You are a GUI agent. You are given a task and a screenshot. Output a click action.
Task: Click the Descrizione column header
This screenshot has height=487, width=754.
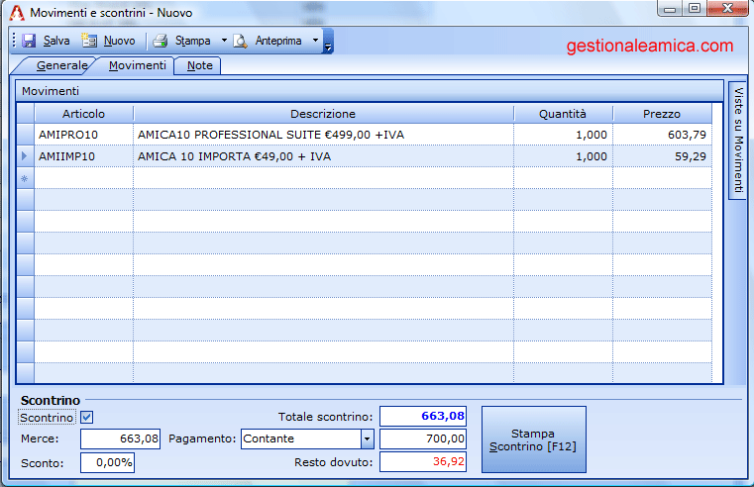click(x=323, y=114)
